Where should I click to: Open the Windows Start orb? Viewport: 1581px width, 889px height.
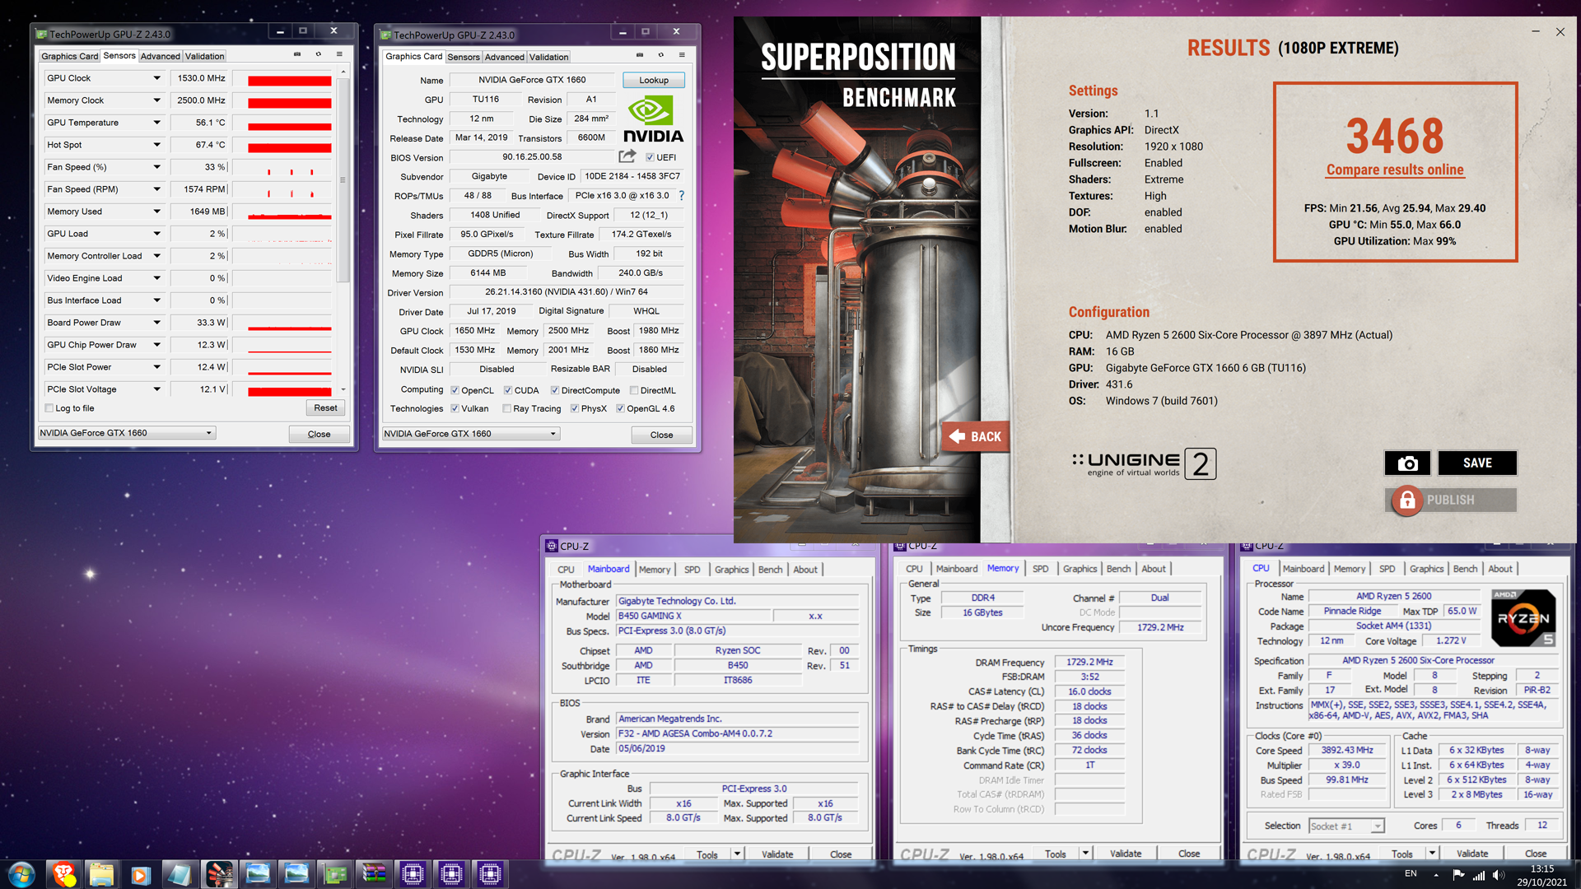pyautogui.click(x=21, y=874)
